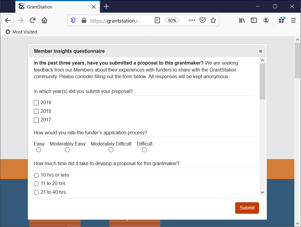Select the "10 hrs or less" option
Viewport: 301px width, 227px height.
[36, 175]
